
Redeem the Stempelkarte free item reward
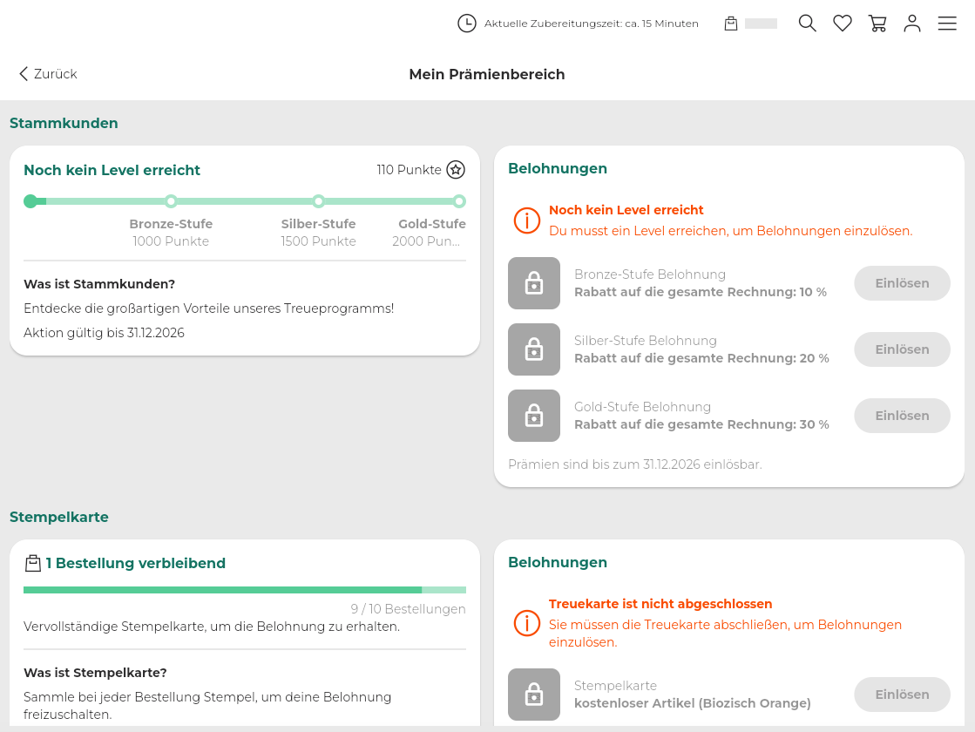click(x=902, y=695)
